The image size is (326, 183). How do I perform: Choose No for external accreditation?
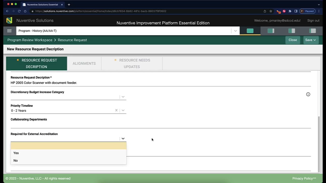pyautogui.click(x=69, y=161)
